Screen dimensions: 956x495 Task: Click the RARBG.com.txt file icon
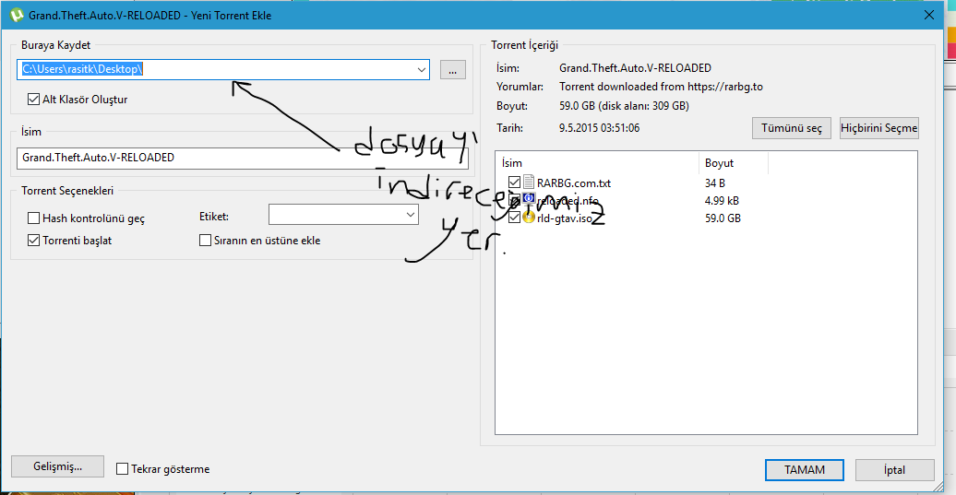point(529,182)
